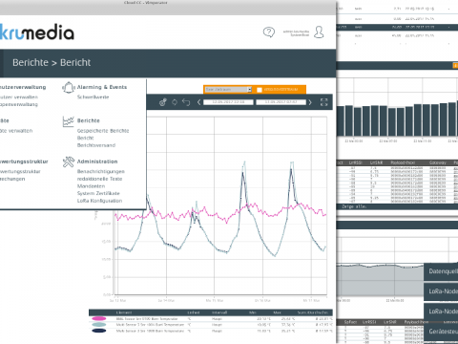Viewport: 458px width, 344px height.
Task: Click the refresh chart icon
Action: (x=175, y=102)
